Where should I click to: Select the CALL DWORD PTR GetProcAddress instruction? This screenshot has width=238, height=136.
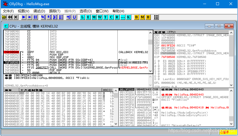(83, 68)
